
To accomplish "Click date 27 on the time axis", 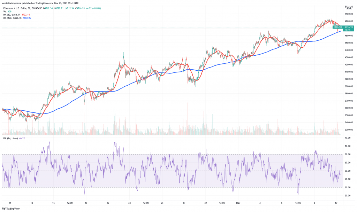I will 184,203.
